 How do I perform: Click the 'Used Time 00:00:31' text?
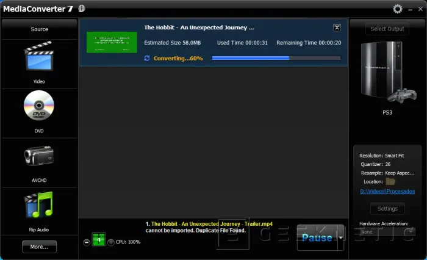coord(242,43)
